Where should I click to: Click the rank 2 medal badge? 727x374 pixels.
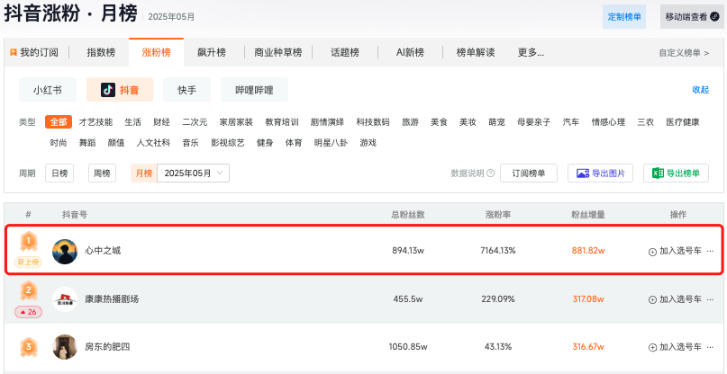coord(28,291)
